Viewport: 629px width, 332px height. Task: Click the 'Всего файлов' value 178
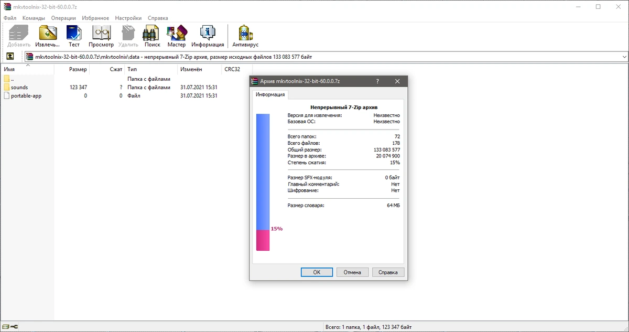(x=396, y=143)
